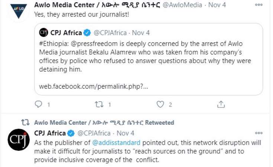Click the small CPJ avatar in the quoted tweet
This screenshot has width=273, height=167.
pos(43,33)
